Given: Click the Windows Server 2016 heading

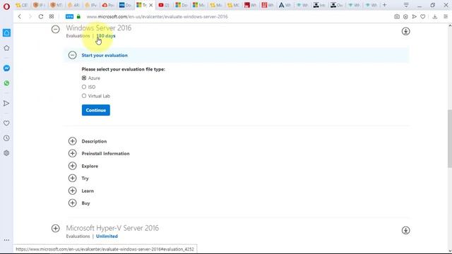Looking at the screenshot, I should (99, 28).
